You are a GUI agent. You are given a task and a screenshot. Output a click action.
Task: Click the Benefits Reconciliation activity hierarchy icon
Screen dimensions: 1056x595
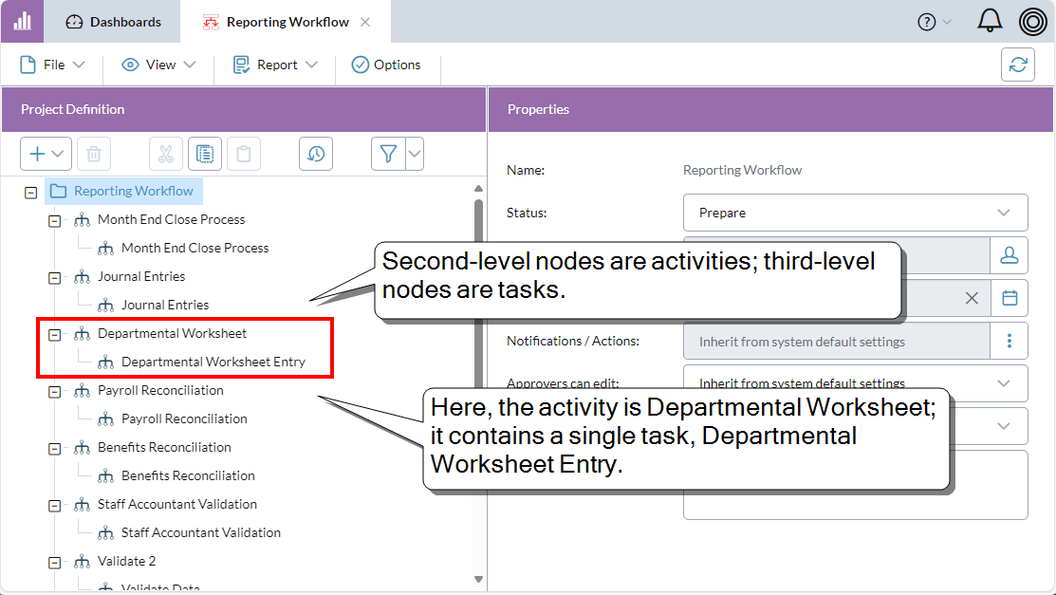click(83, 447)
